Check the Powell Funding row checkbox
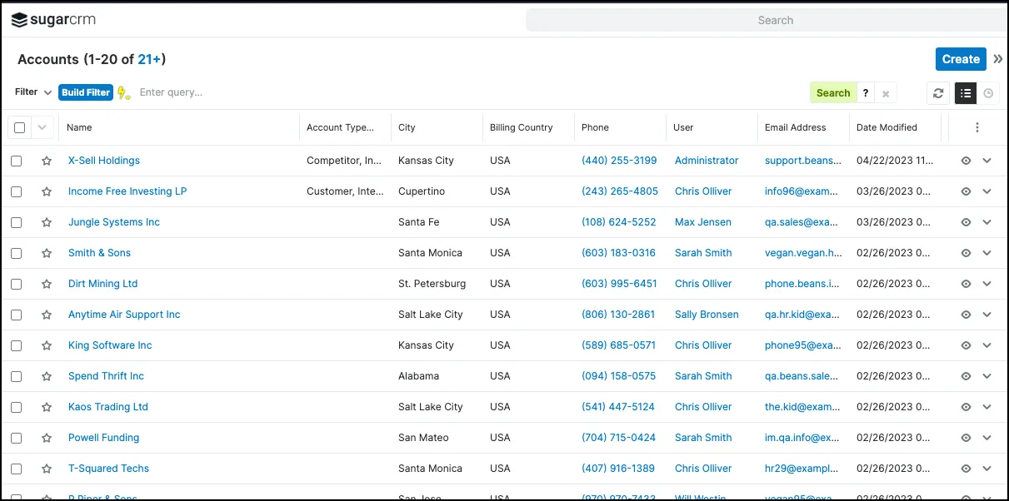Image resolution: width=1009 pixels, height=501 pixels. click(17, 438)
